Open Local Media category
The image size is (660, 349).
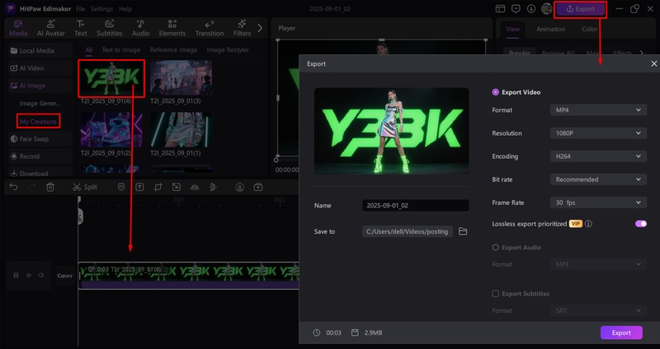coord(40,51)
